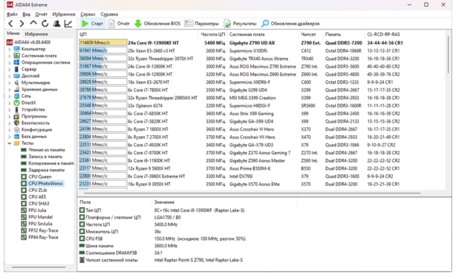Select AIDA64 v6.88.6400 root item
This screenshot has width=456, height=279.
29,43
